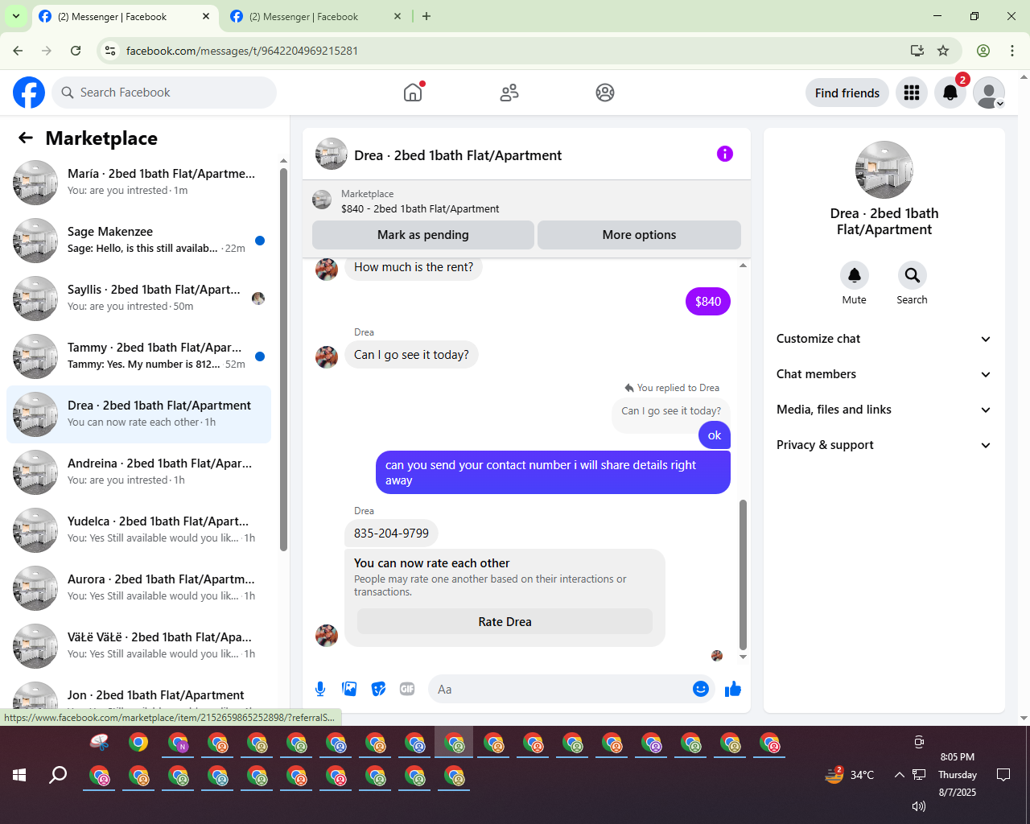Open Sage Makenzee's conversation

[139, 241]
